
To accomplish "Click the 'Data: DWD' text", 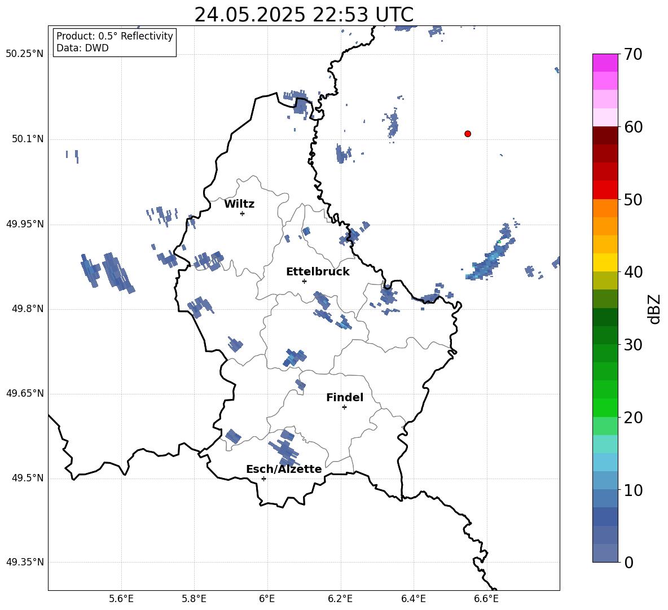I will [x=82, y=48].
